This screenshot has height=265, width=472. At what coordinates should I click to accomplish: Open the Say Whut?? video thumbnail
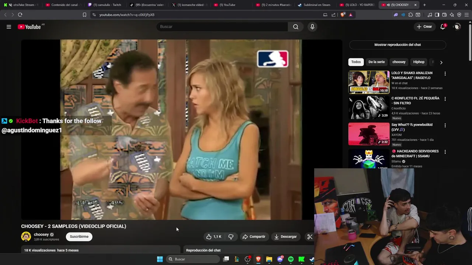[369, 134]
